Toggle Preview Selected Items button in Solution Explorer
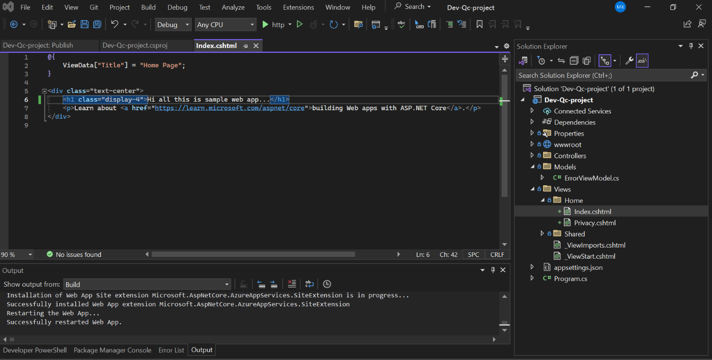The image size is (712, 360). tap(642, 60)
